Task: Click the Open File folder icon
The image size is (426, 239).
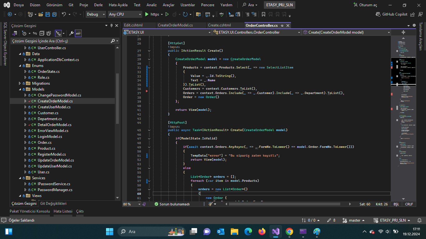Action: [41, 14]
